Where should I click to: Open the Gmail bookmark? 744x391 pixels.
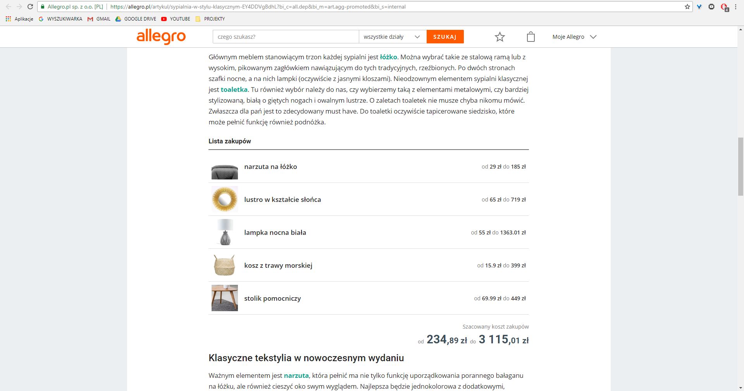99,19
